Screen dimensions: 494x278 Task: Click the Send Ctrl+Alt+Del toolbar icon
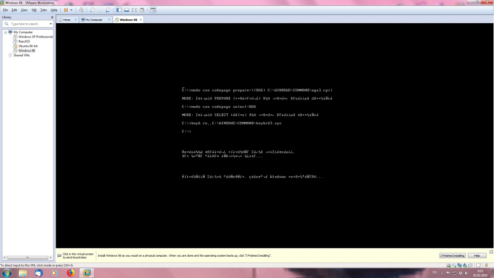(82, 10)
